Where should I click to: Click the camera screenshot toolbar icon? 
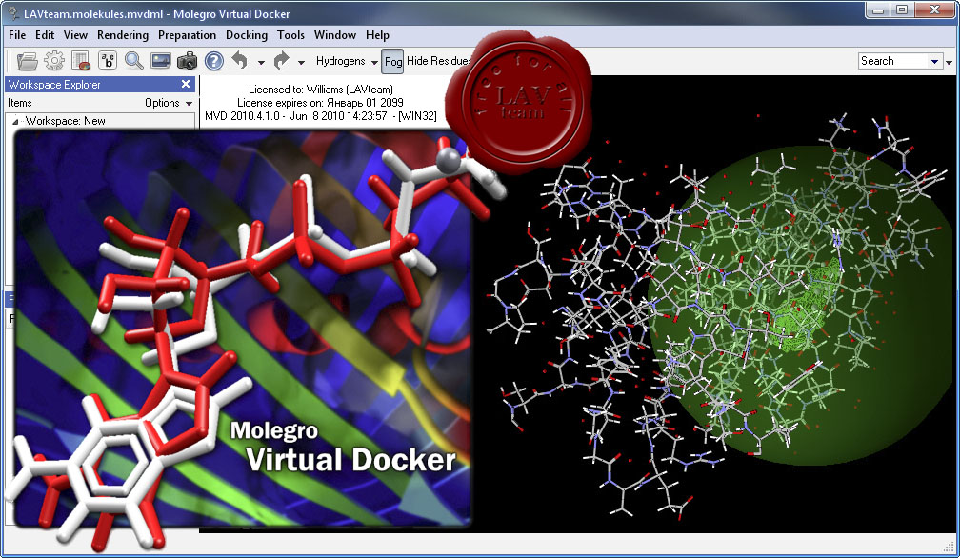coord(188,61)
